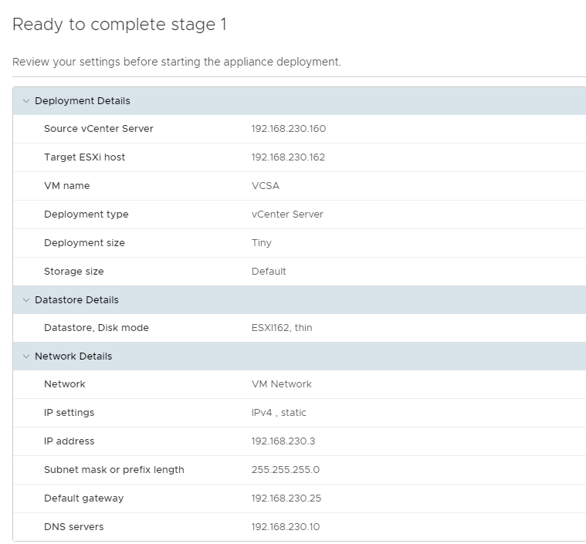Click the subnet mask value 255.255.255.0
This screenshot has height=544, width=586.
point(285,470)
